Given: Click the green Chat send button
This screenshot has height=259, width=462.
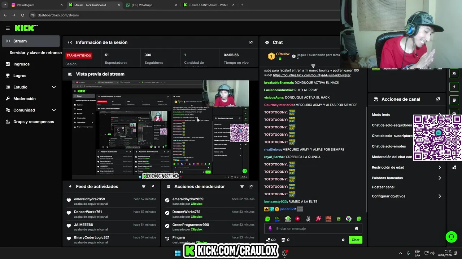Looking at the screenshot, I should (356, 240).
